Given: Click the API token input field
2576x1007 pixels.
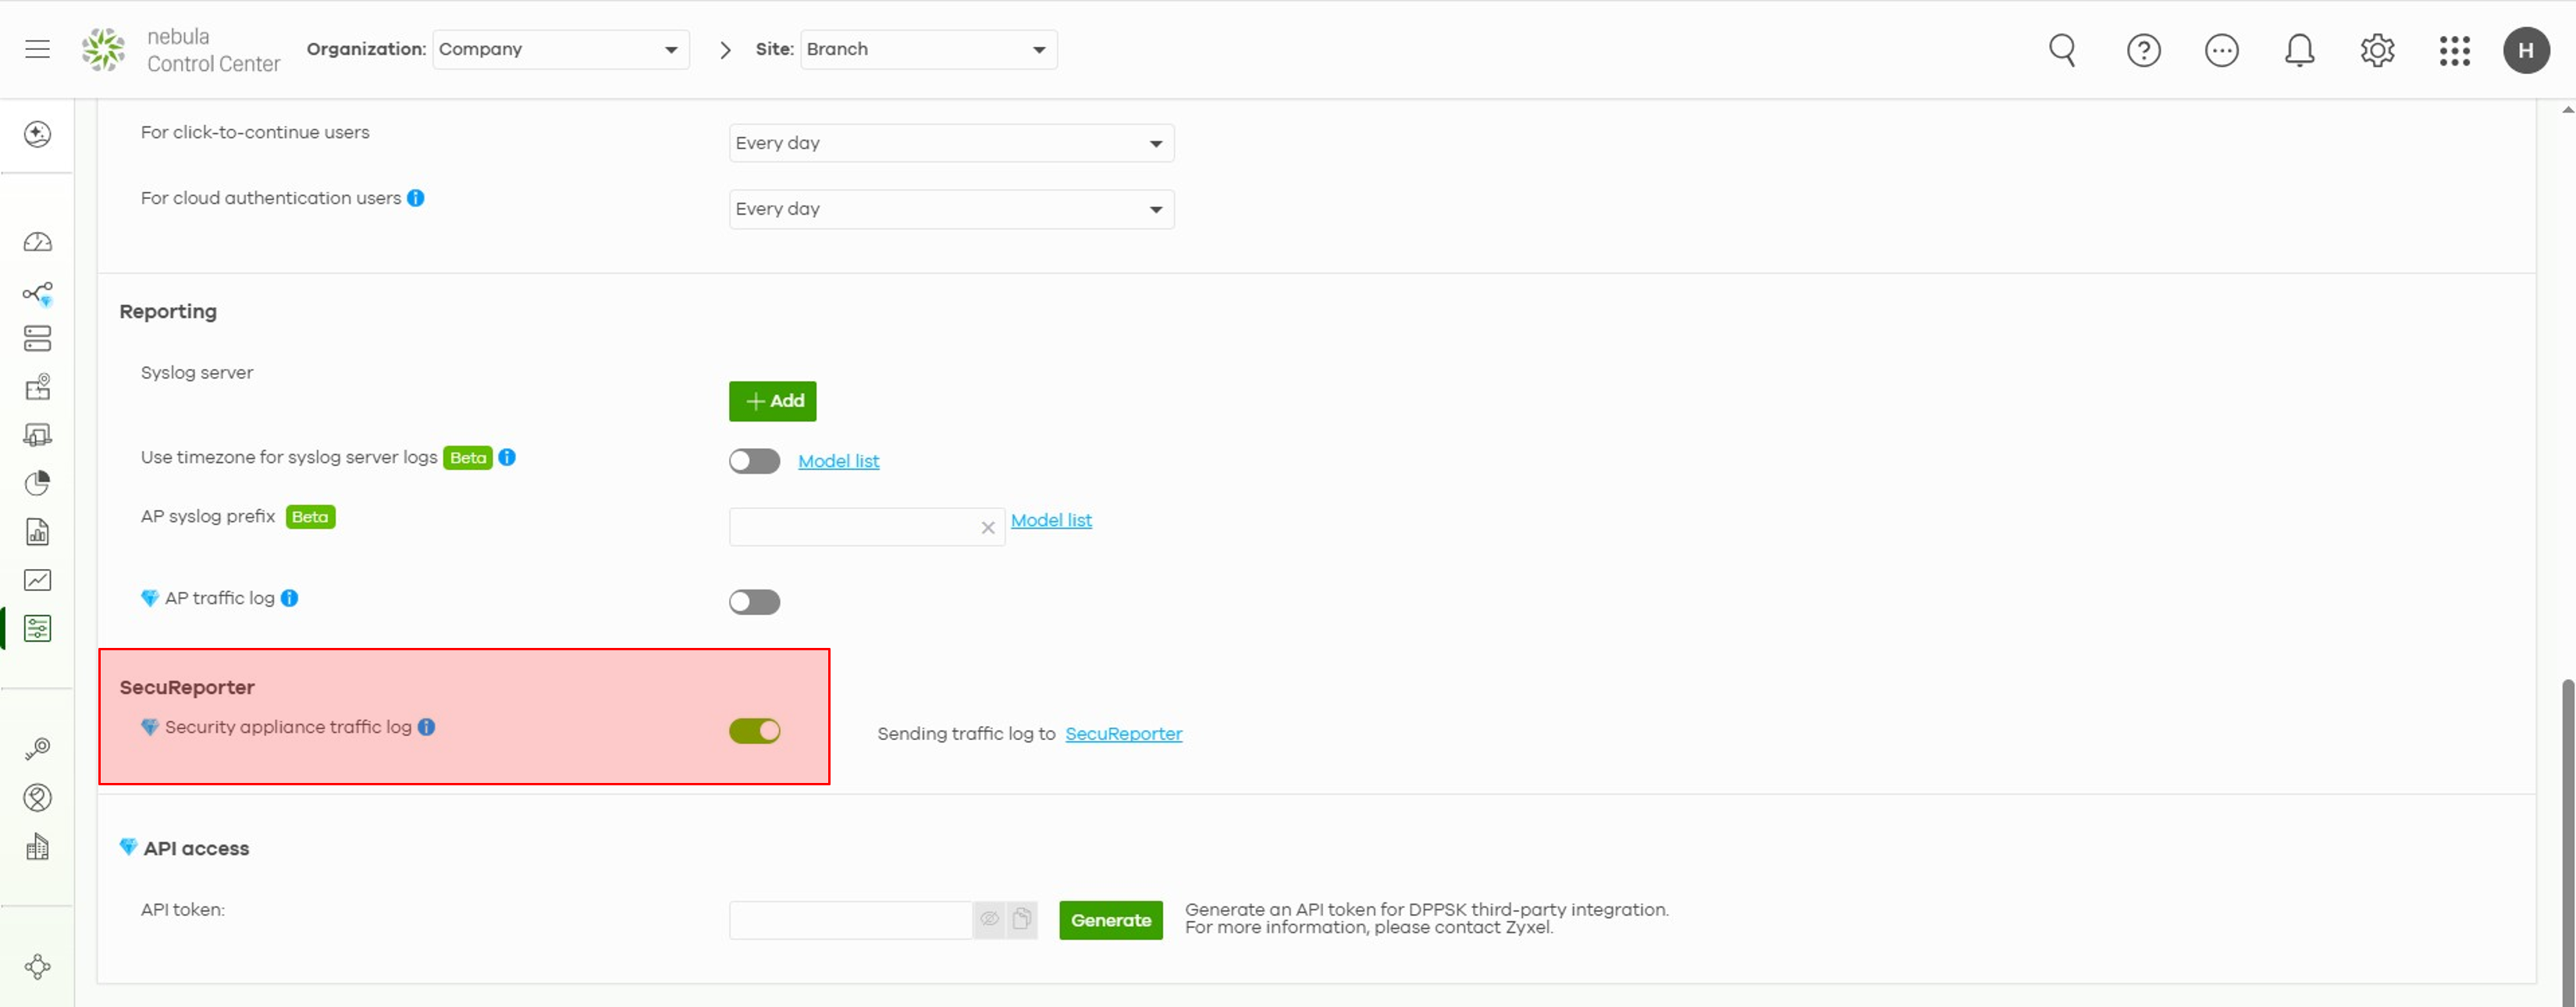Looking at the screenshot, I should 850,919.
